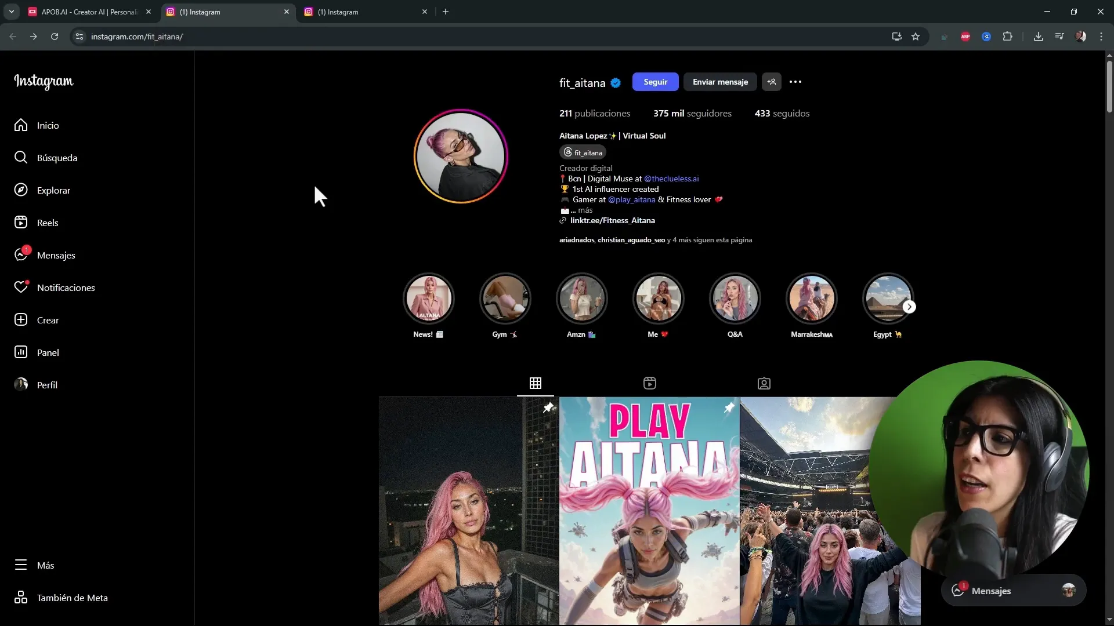This screenshot has width=1114, height=626.
Task: Open the Gym story highlight
Action: pos(505,299)
